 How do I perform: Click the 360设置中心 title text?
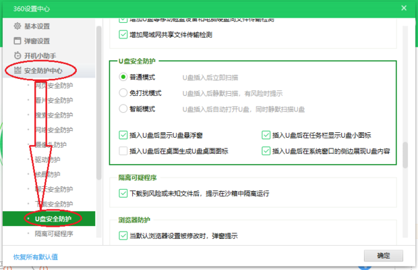pos(32,9)
